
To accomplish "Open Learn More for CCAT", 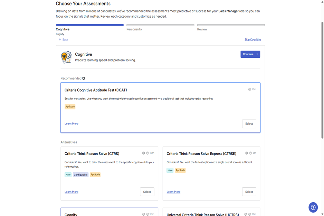I will (71, 124).
